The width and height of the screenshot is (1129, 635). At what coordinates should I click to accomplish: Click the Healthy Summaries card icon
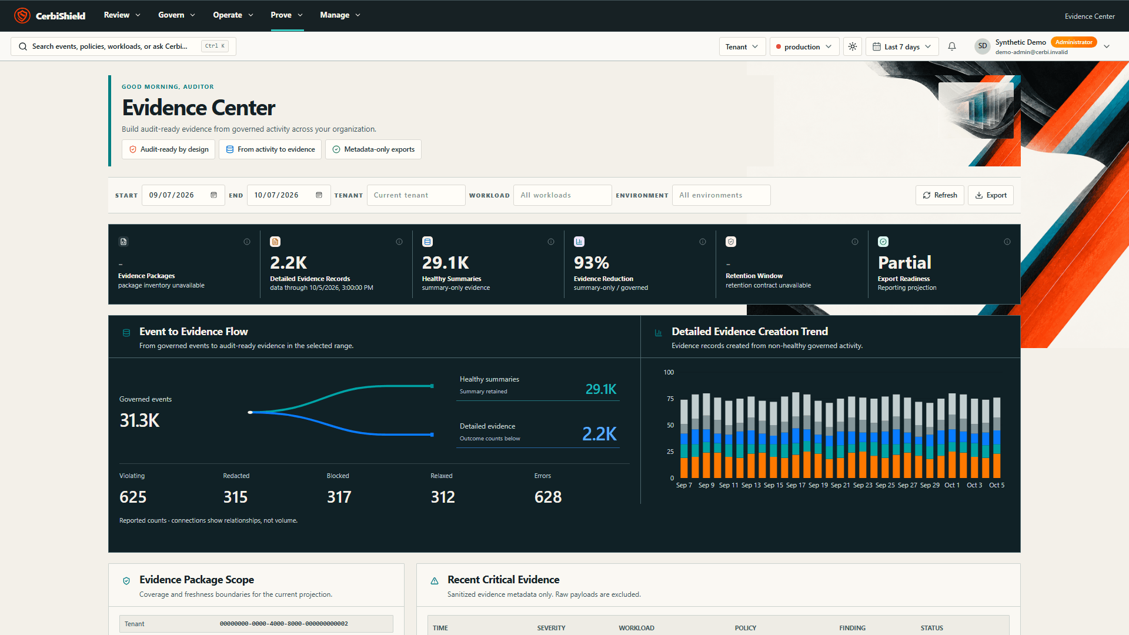coord(427,242)
